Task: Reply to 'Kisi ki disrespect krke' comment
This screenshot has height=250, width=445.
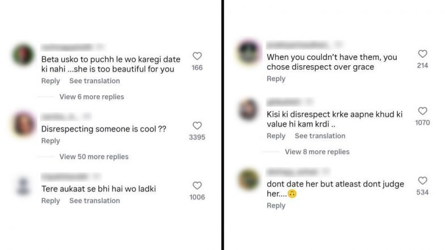Action: [276, 136]
